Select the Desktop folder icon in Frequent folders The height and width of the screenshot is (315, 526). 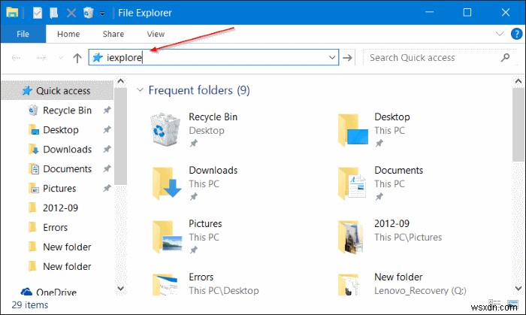(353, 130)
